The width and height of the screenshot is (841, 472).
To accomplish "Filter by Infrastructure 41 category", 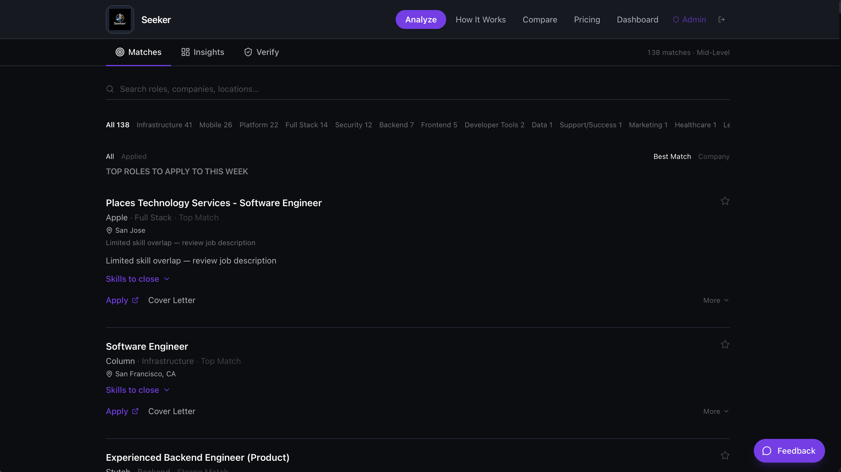I will click(x=164, y=125).
